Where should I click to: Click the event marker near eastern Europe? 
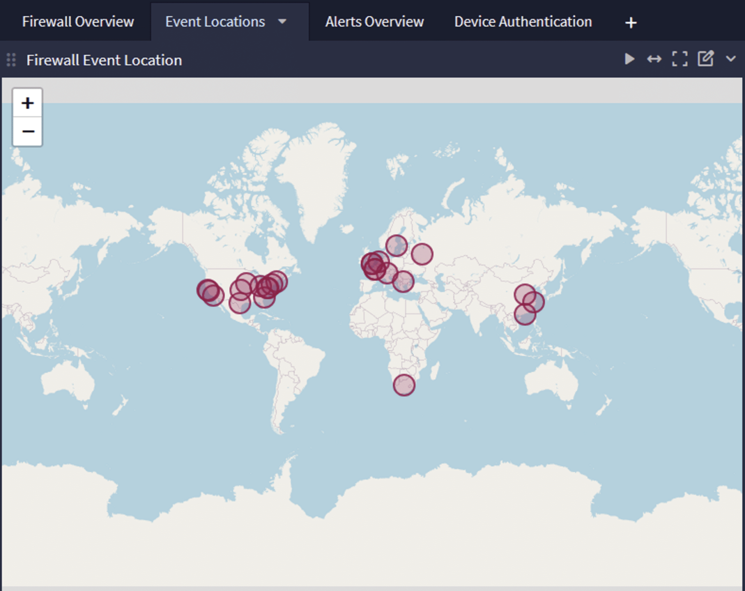coord(421,254)
